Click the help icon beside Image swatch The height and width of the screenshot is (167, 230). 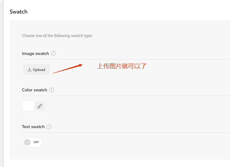[x=53, y=53]
